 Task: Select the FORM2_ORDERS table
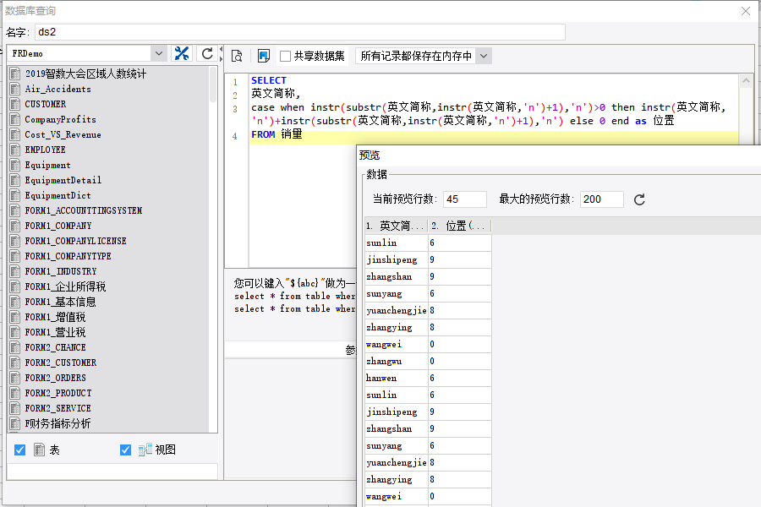tap(55, 378)
